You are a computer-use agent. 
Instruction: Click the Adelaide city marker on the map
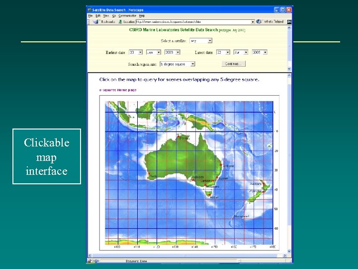tap(193, 180)
